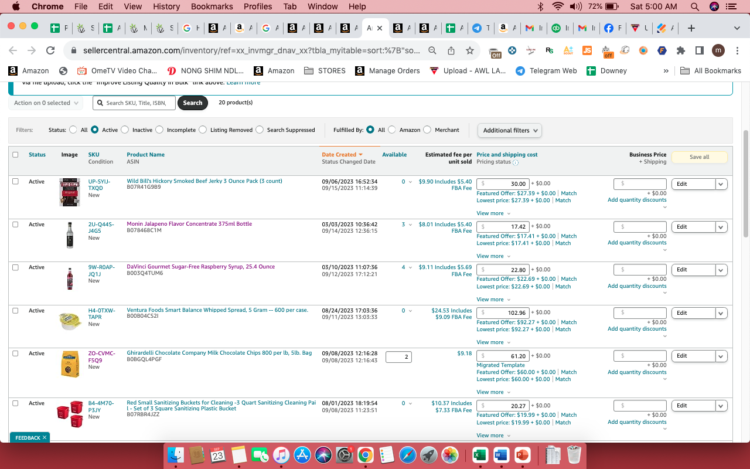Match Featured Offer price for Ventura Foods row
The width and height of the screenshot is (750, 469).
click(x=568, y=322)
